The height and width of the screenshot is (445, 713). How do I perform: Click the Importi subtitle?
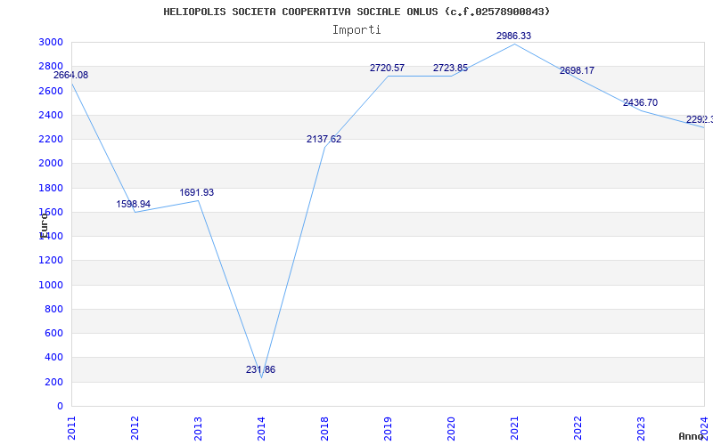click(356, 30)
